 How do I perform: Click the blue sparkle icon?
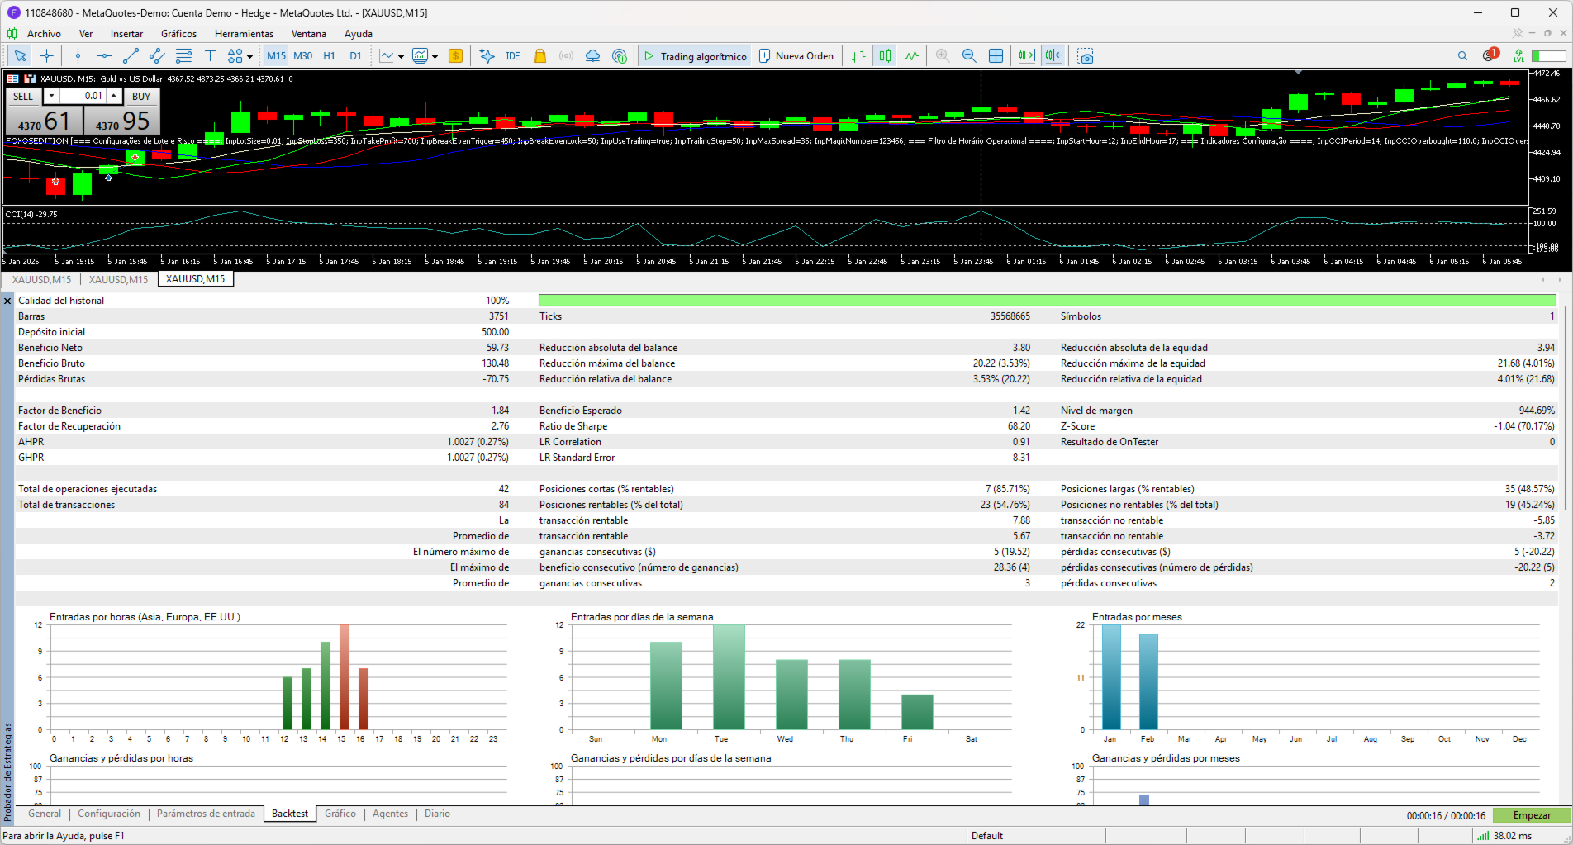click(x=487, y=56)
